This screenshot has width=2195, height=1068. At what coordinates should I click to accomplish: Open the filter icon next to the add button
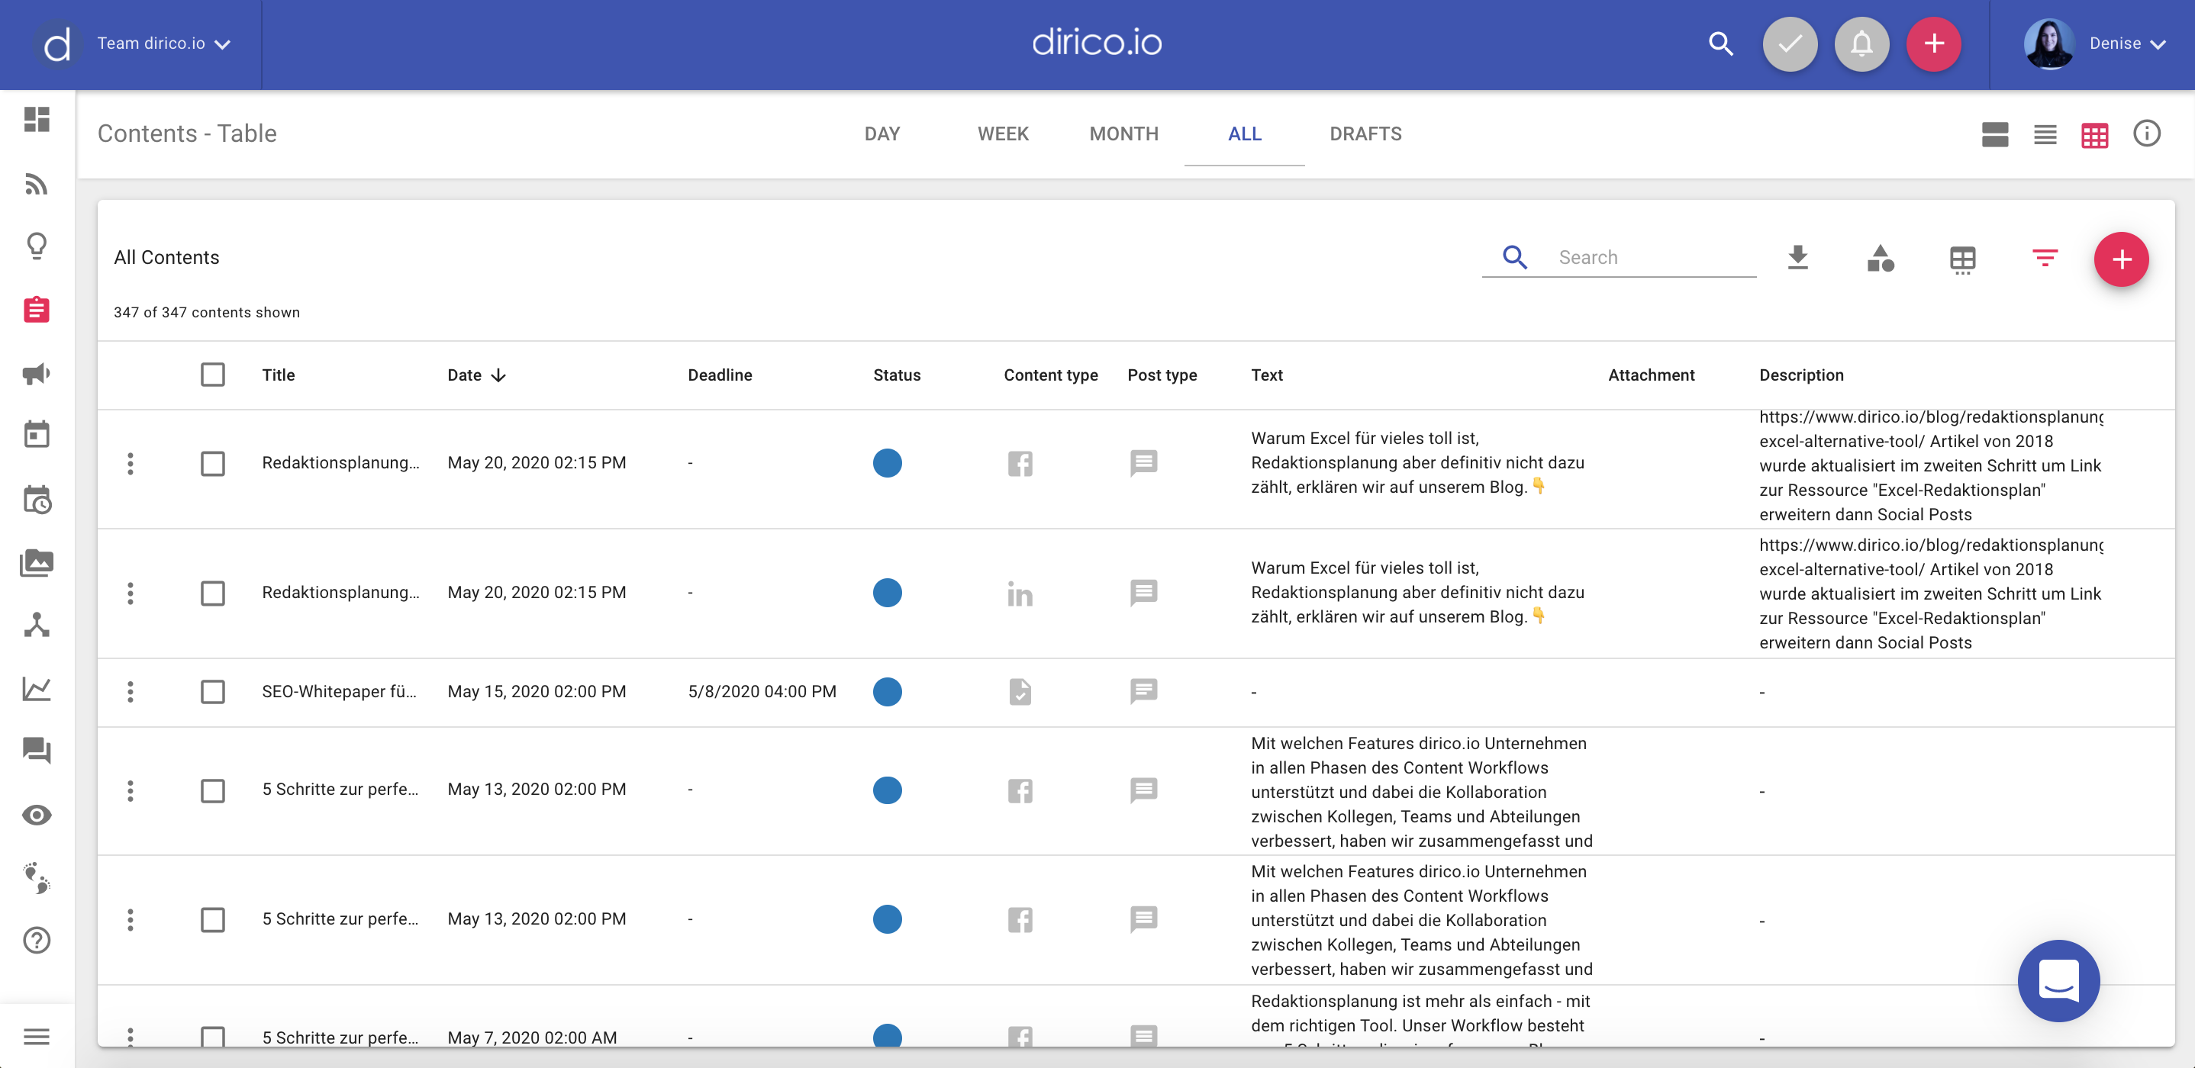coord(2046,258)
